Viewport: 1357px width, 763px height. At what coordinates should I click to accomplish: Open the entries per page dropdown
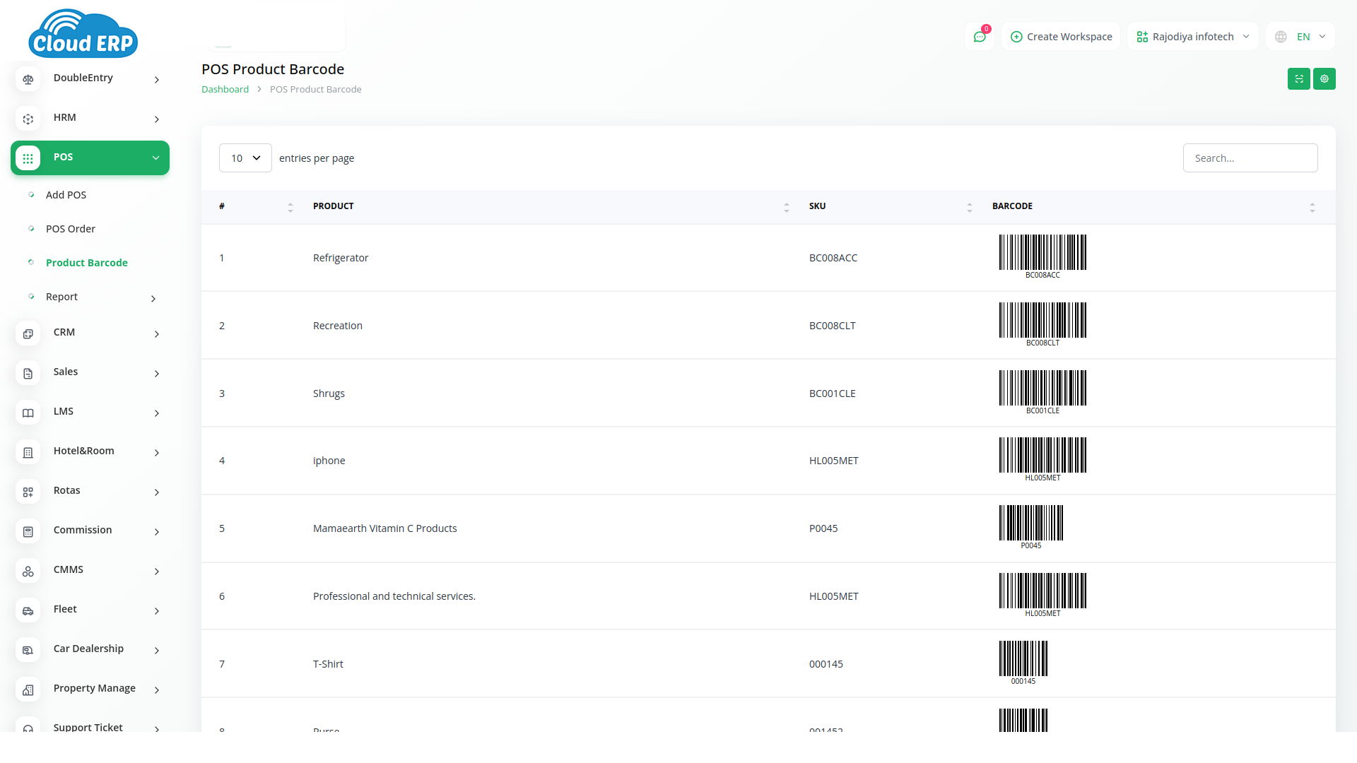point(245,158)
